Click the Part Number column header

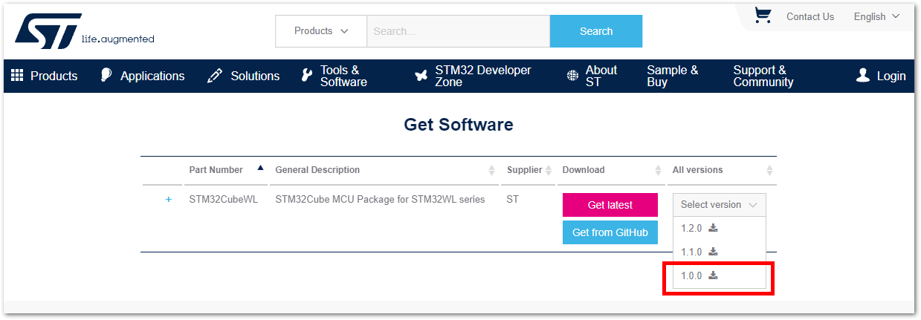tap(216, 170)
